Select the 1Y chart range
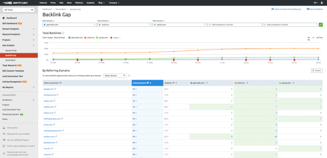327x158 pixels. [313, 38]
